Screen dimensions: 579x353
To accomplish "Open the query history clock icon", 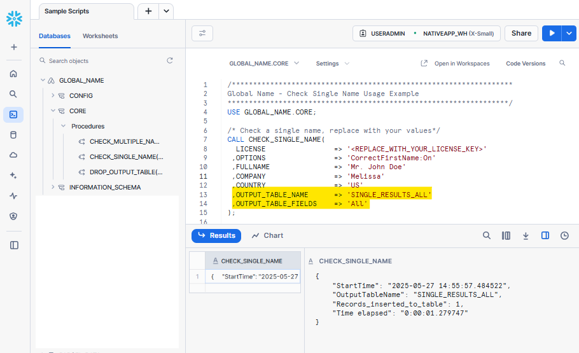I will [564, 235].
